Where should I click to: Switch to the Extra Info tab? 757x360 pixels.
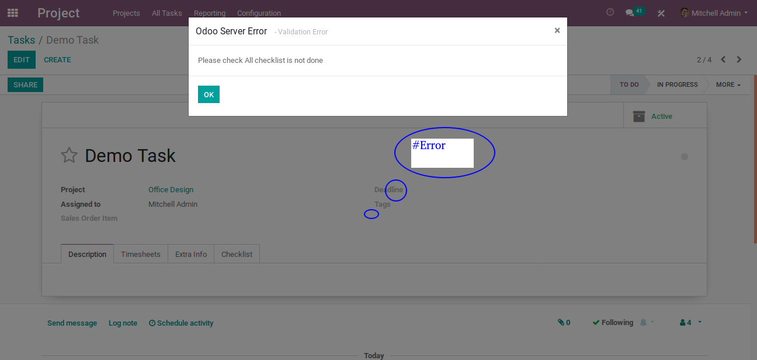(191, 254)
